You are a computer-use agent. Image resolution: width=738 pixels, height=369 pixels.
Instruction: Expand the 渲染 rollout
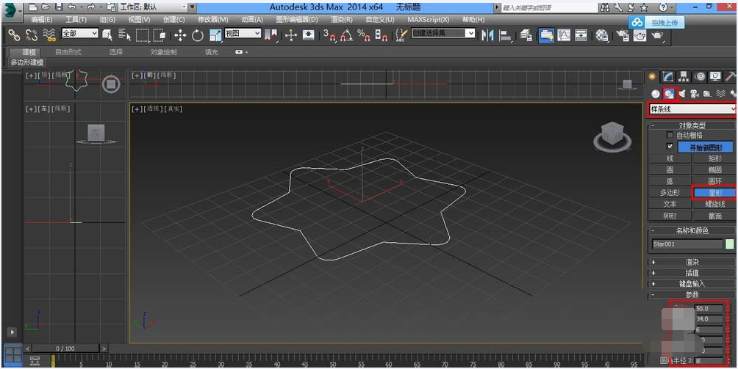692,262
